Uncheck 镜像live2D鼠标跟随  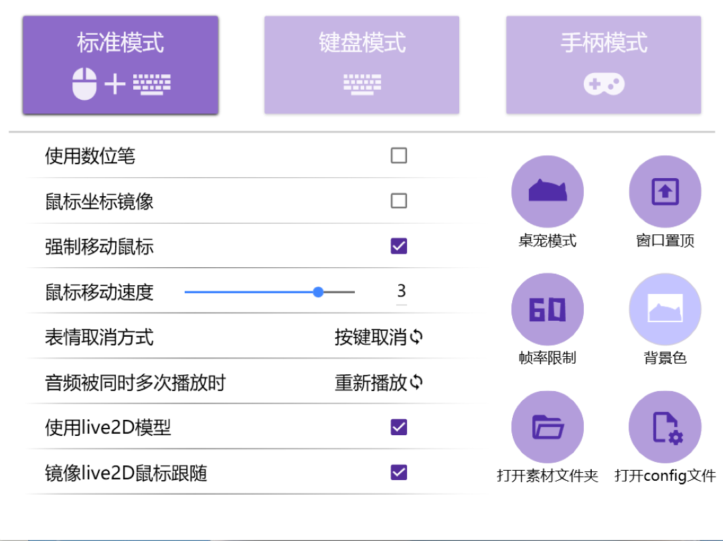[398, 473]
